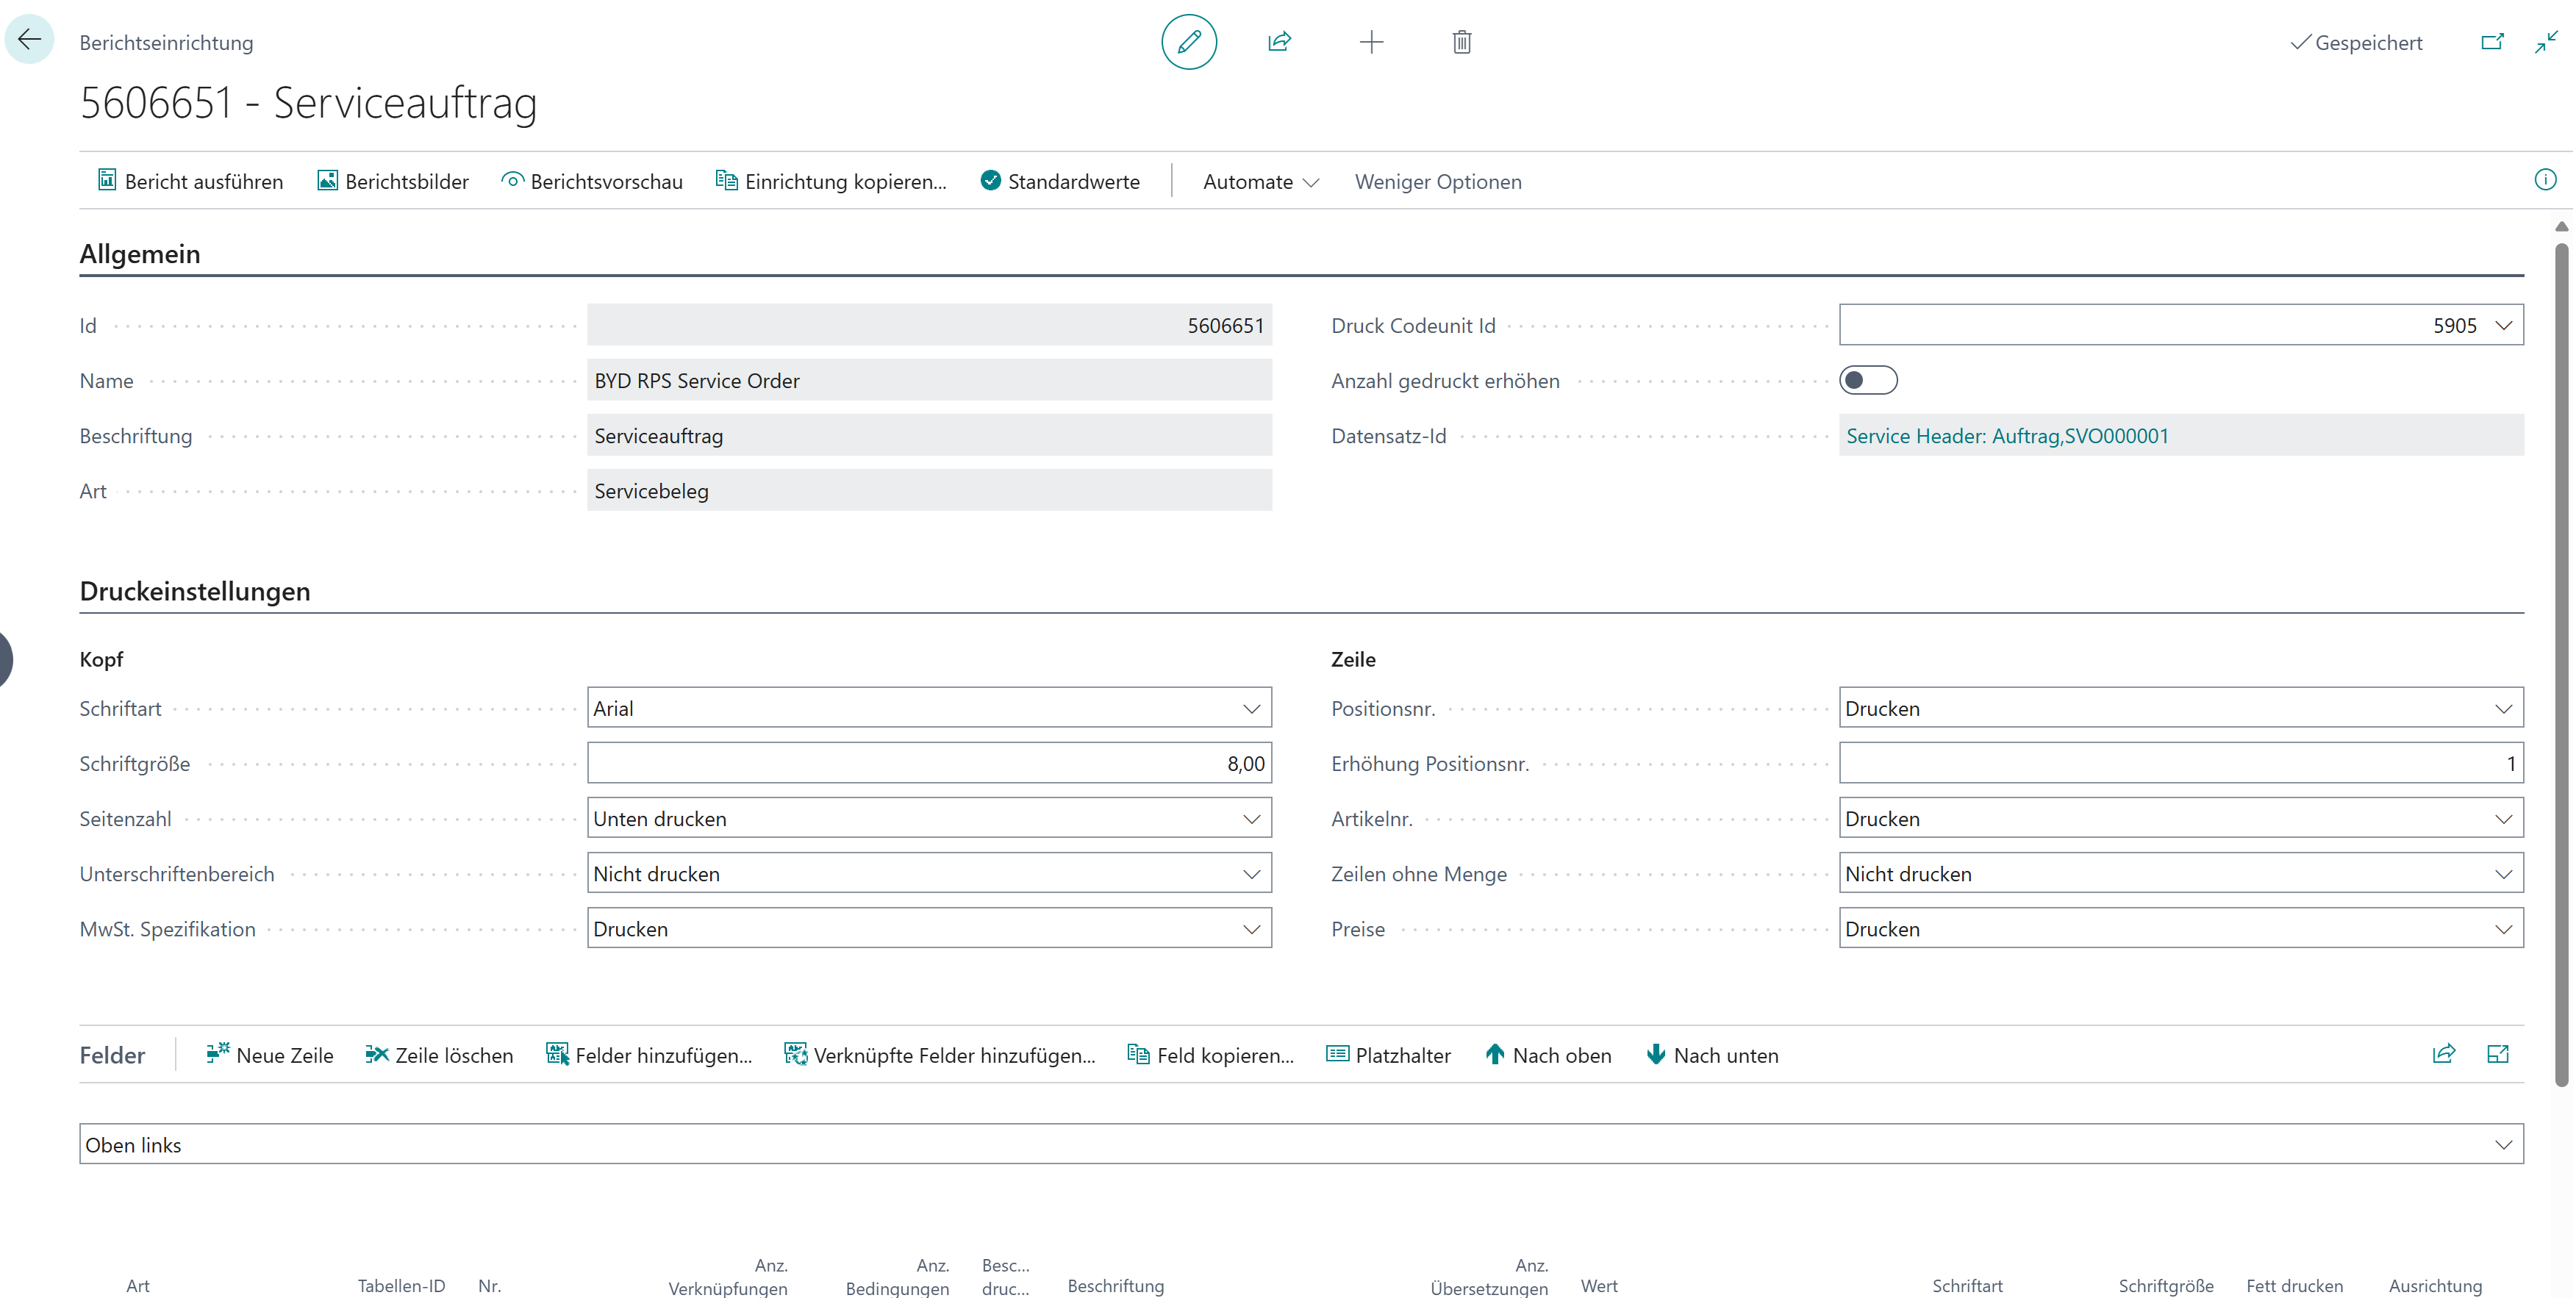The width and height of the screenshot is (2576, 1298).
Task: Show the info factbox icon
Action: (x=2545, y=180)
